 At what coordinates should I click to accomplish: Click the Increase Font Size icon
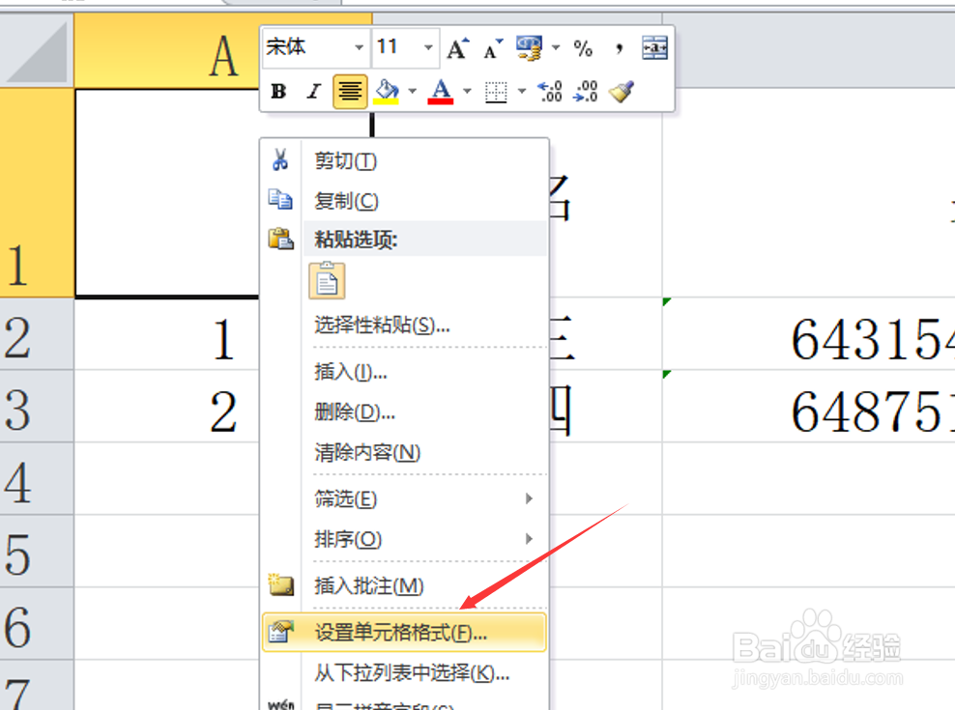pos(456,46)
